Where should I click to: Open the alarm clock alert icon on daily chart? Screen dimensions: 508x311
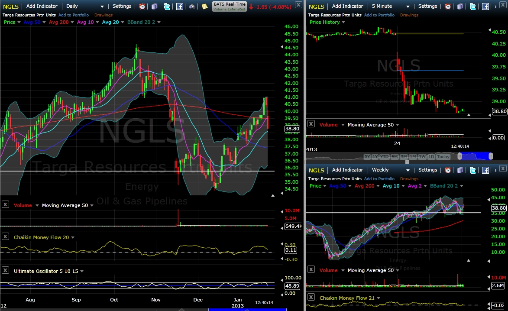[x=142, y=6]
